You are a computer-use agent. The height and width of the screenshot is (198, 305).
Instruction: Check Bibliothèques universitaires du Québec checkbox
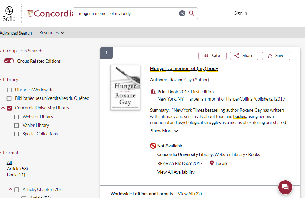(9, 98)
